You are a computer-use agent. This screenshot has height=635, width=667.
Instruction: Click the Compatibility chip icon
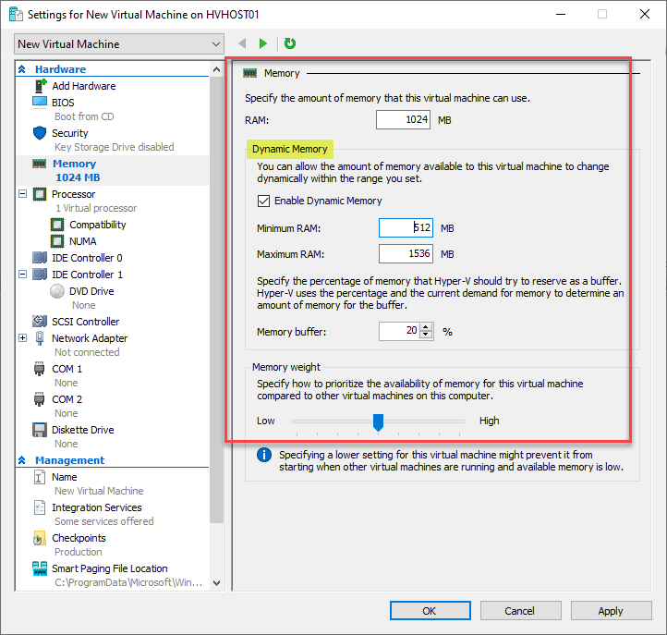pos(57,225)
